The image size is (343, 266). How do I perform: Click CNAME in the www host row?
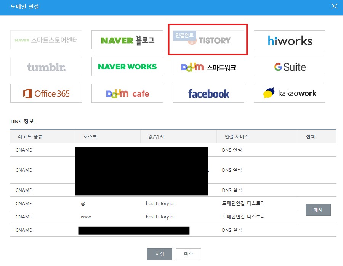tap(24, 217)
